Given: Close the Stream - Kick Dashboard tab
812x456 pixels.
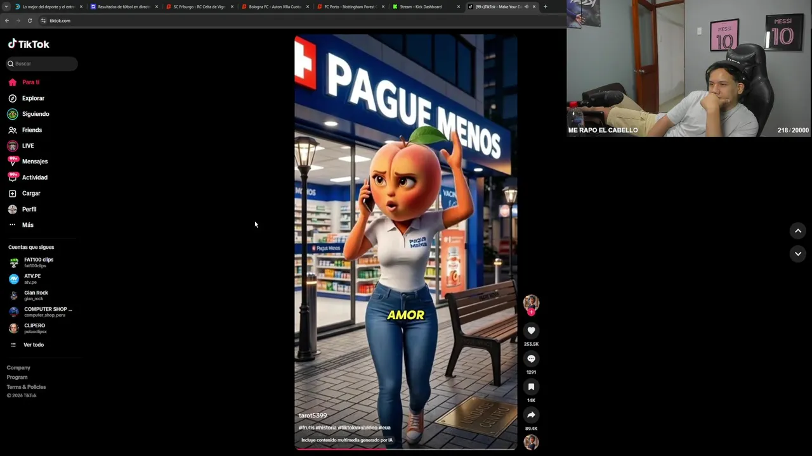Looking at the screenshot, I should pos(458,6).
